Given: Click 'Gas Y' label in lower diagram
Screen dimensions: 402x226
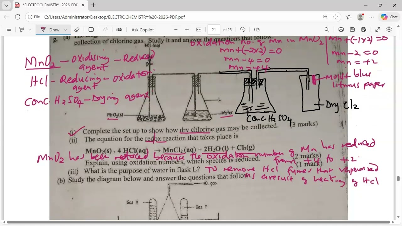Looking at the screenshot, I should [x=201, y=207].
